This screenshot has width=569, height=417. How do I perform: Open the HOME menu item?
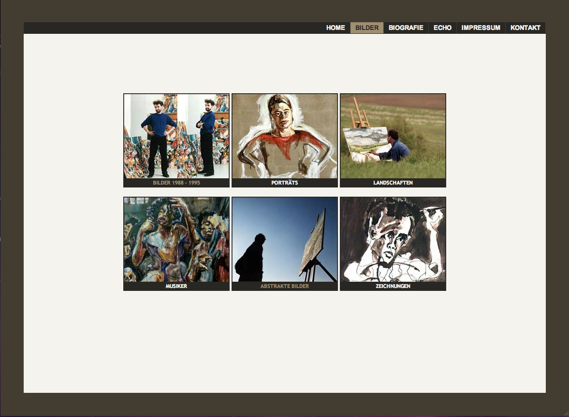pyautogui.click(x=336, y=28)
